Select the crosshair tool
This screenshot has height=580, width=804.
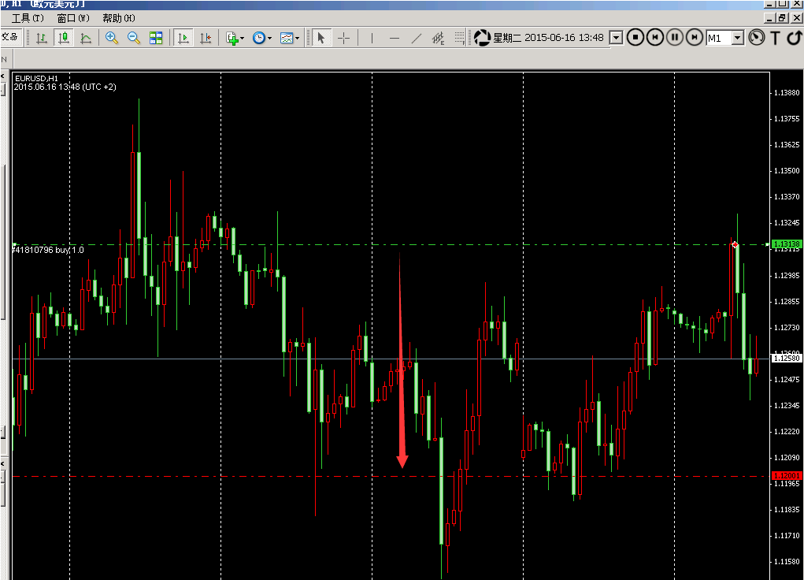pyautogui.click(x=344, y=38)
